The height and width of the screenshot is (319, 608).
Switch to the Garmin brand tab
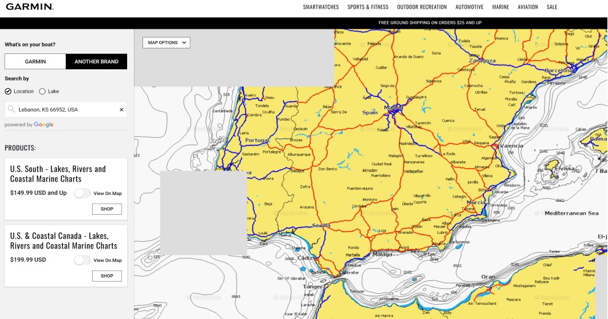click(35, 61)
